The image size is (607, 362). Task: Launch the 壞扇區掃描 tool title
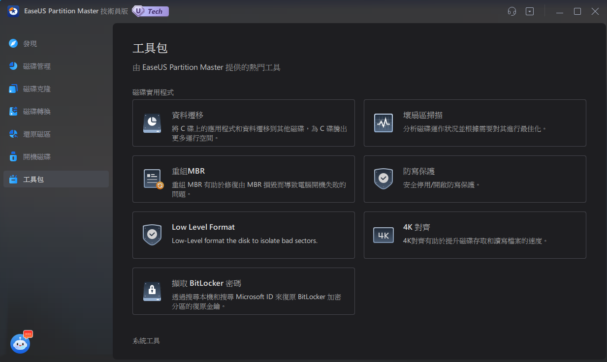(x=423, y=115)
